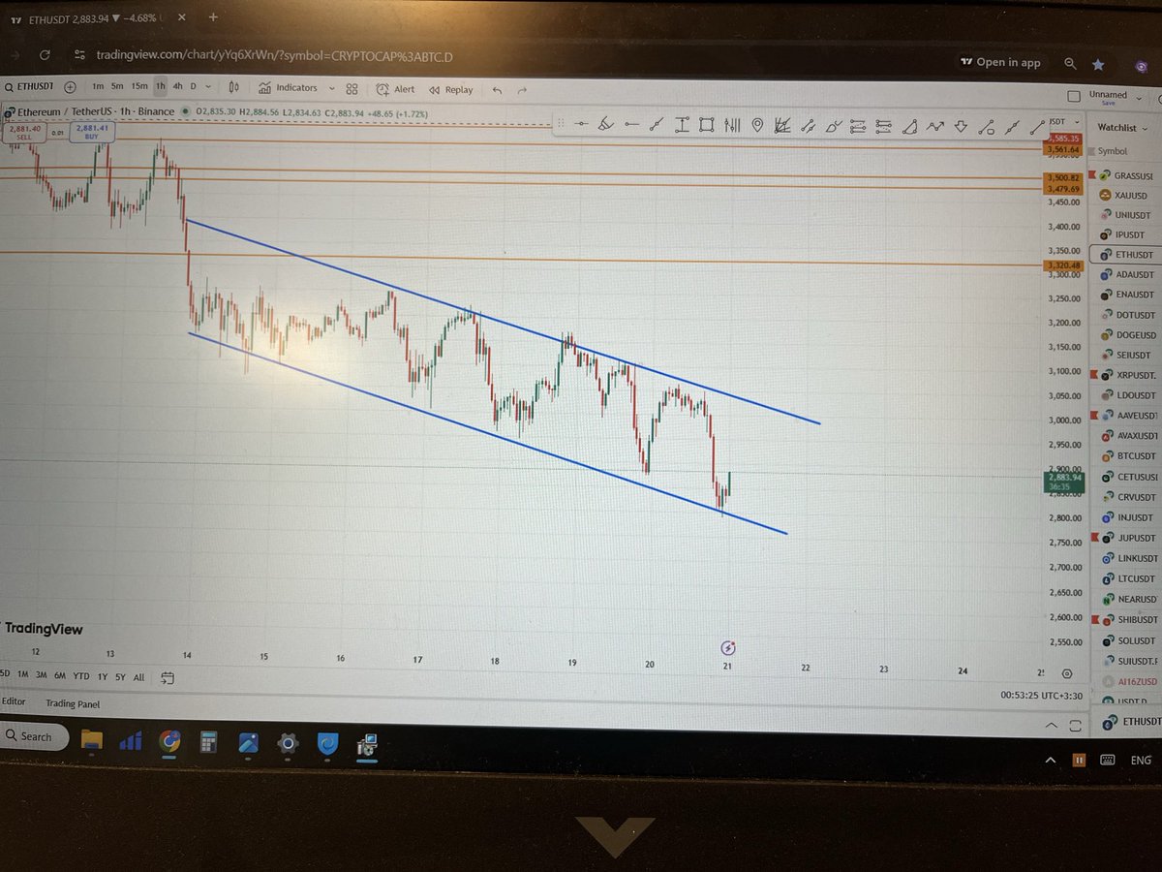1162x872 pixels.
Task: Click the 00:53:25 UTC+3:30 timezone
Action: (1043, 695)
